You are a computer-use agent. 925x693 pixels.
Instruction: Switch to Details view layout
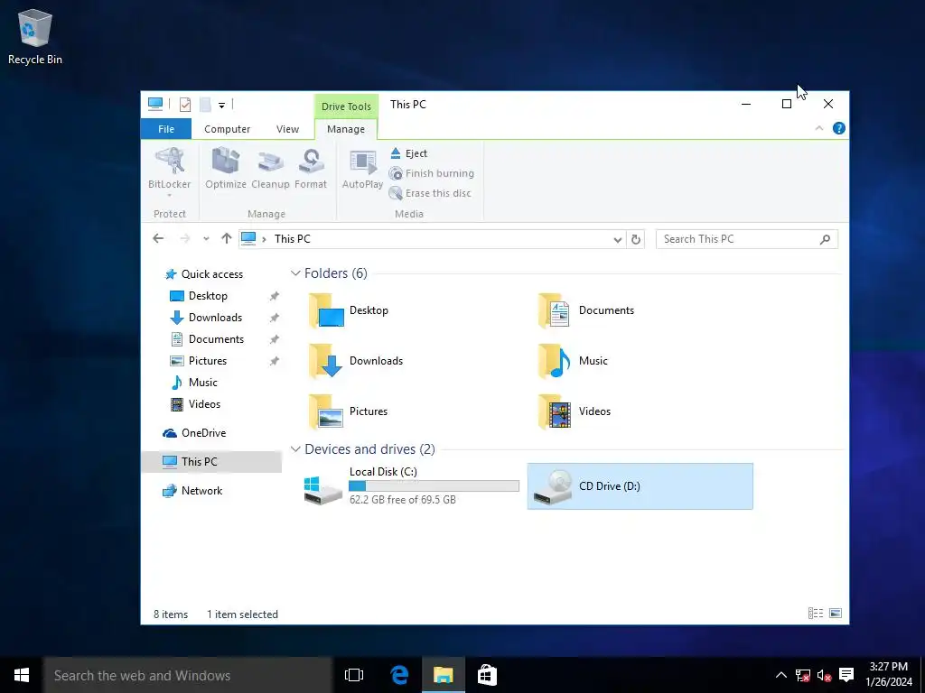click(x=816, y=614)
